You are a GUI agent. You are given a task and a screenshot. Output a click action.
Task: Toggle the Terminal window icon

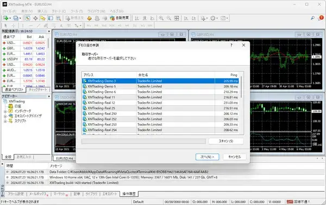(51, 18)
